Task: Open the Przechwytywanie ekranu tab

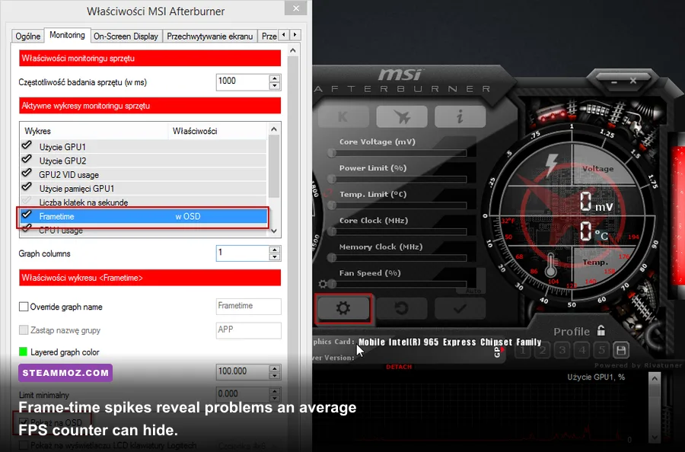Action: pos(210,37)
